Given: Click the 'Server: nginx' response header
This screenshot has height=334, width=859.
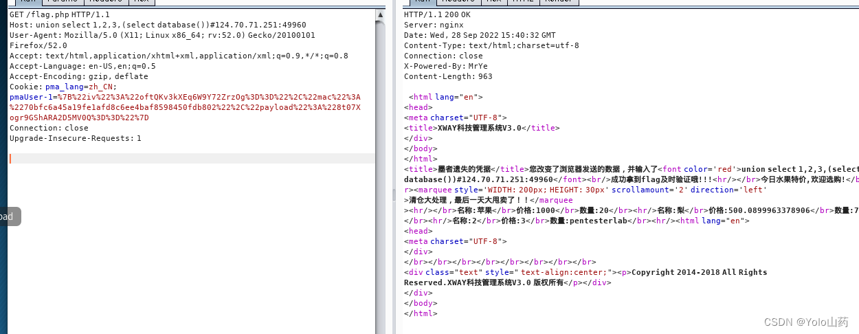Looking at the screenshot, I should [x=433, y=25].
